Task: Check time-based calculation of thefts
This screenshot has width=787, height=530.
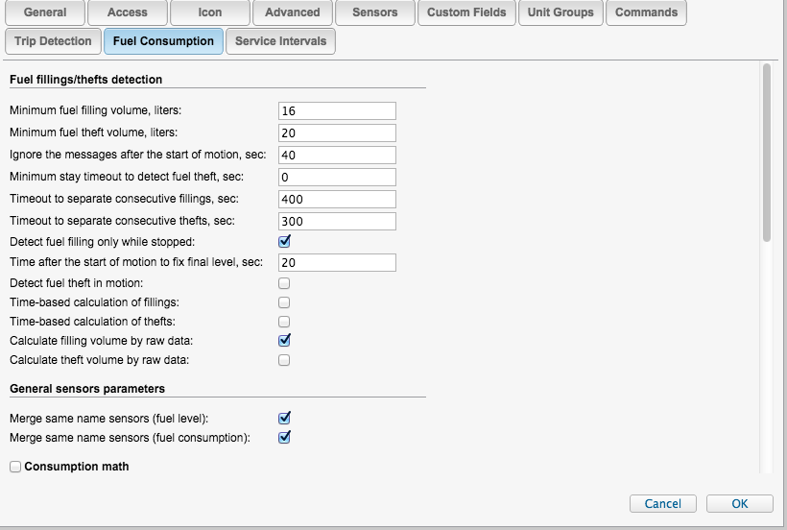Action: tap(284, 322)
